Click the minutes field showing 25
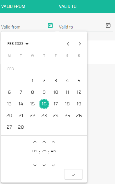Screen dimensions: 115x184 (x=44, y=151)
